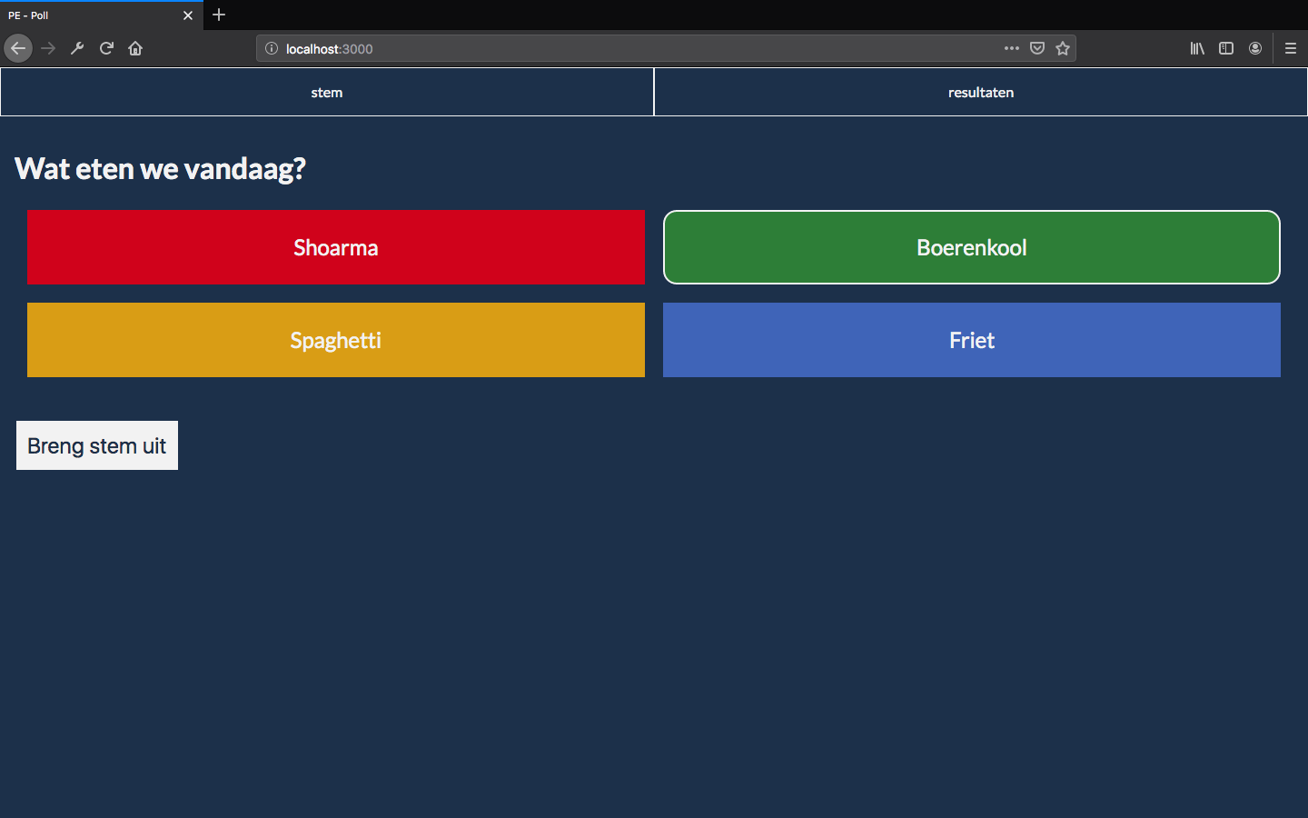Viewport: 1308px width, 818px height.
Task: Go back to previous page
Action: [18, 48]
